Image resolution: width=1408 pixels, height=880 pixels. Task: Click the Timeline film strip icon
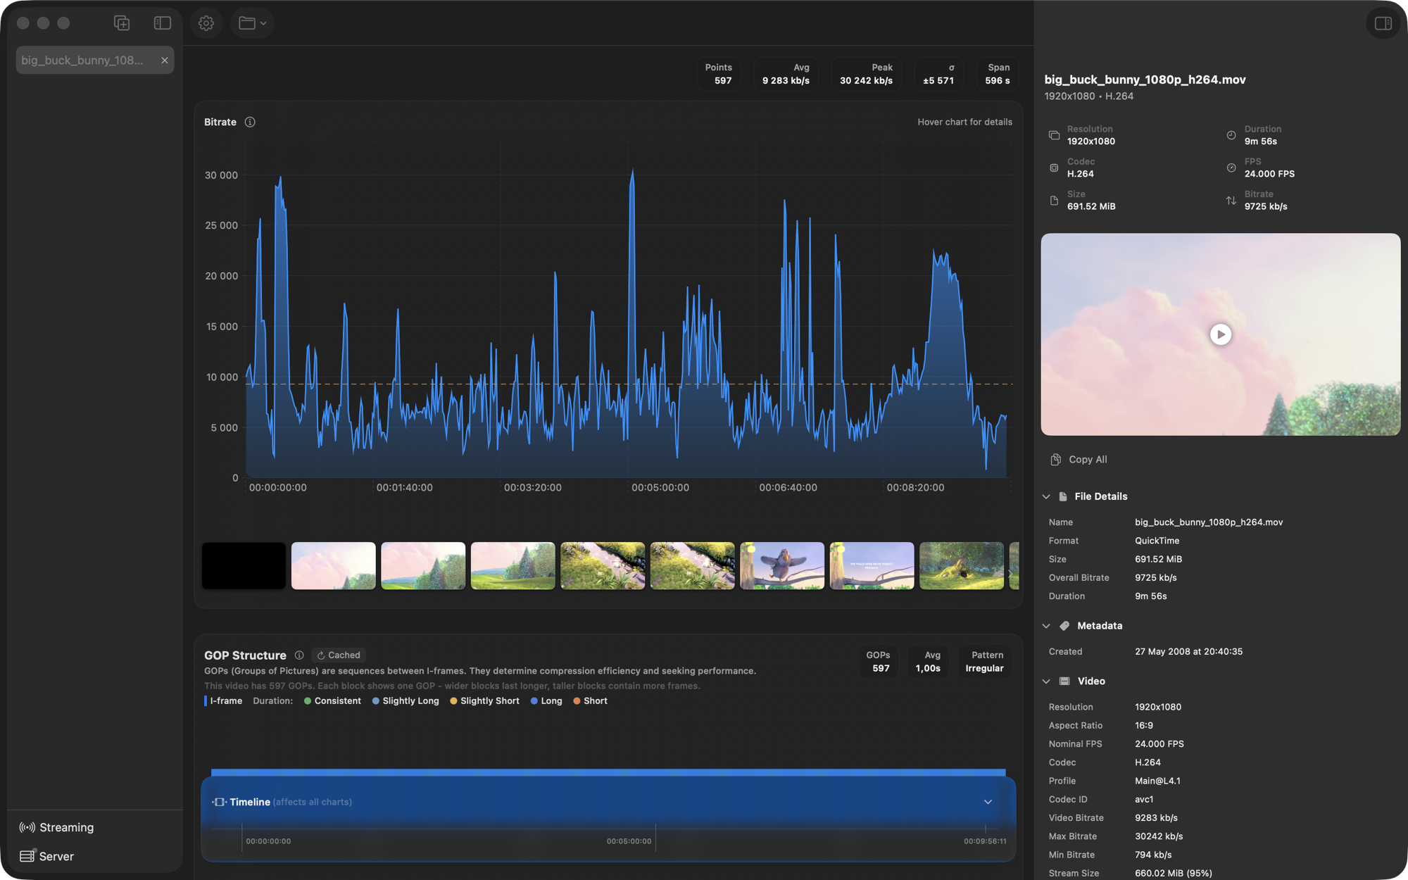tap(219, 802)
